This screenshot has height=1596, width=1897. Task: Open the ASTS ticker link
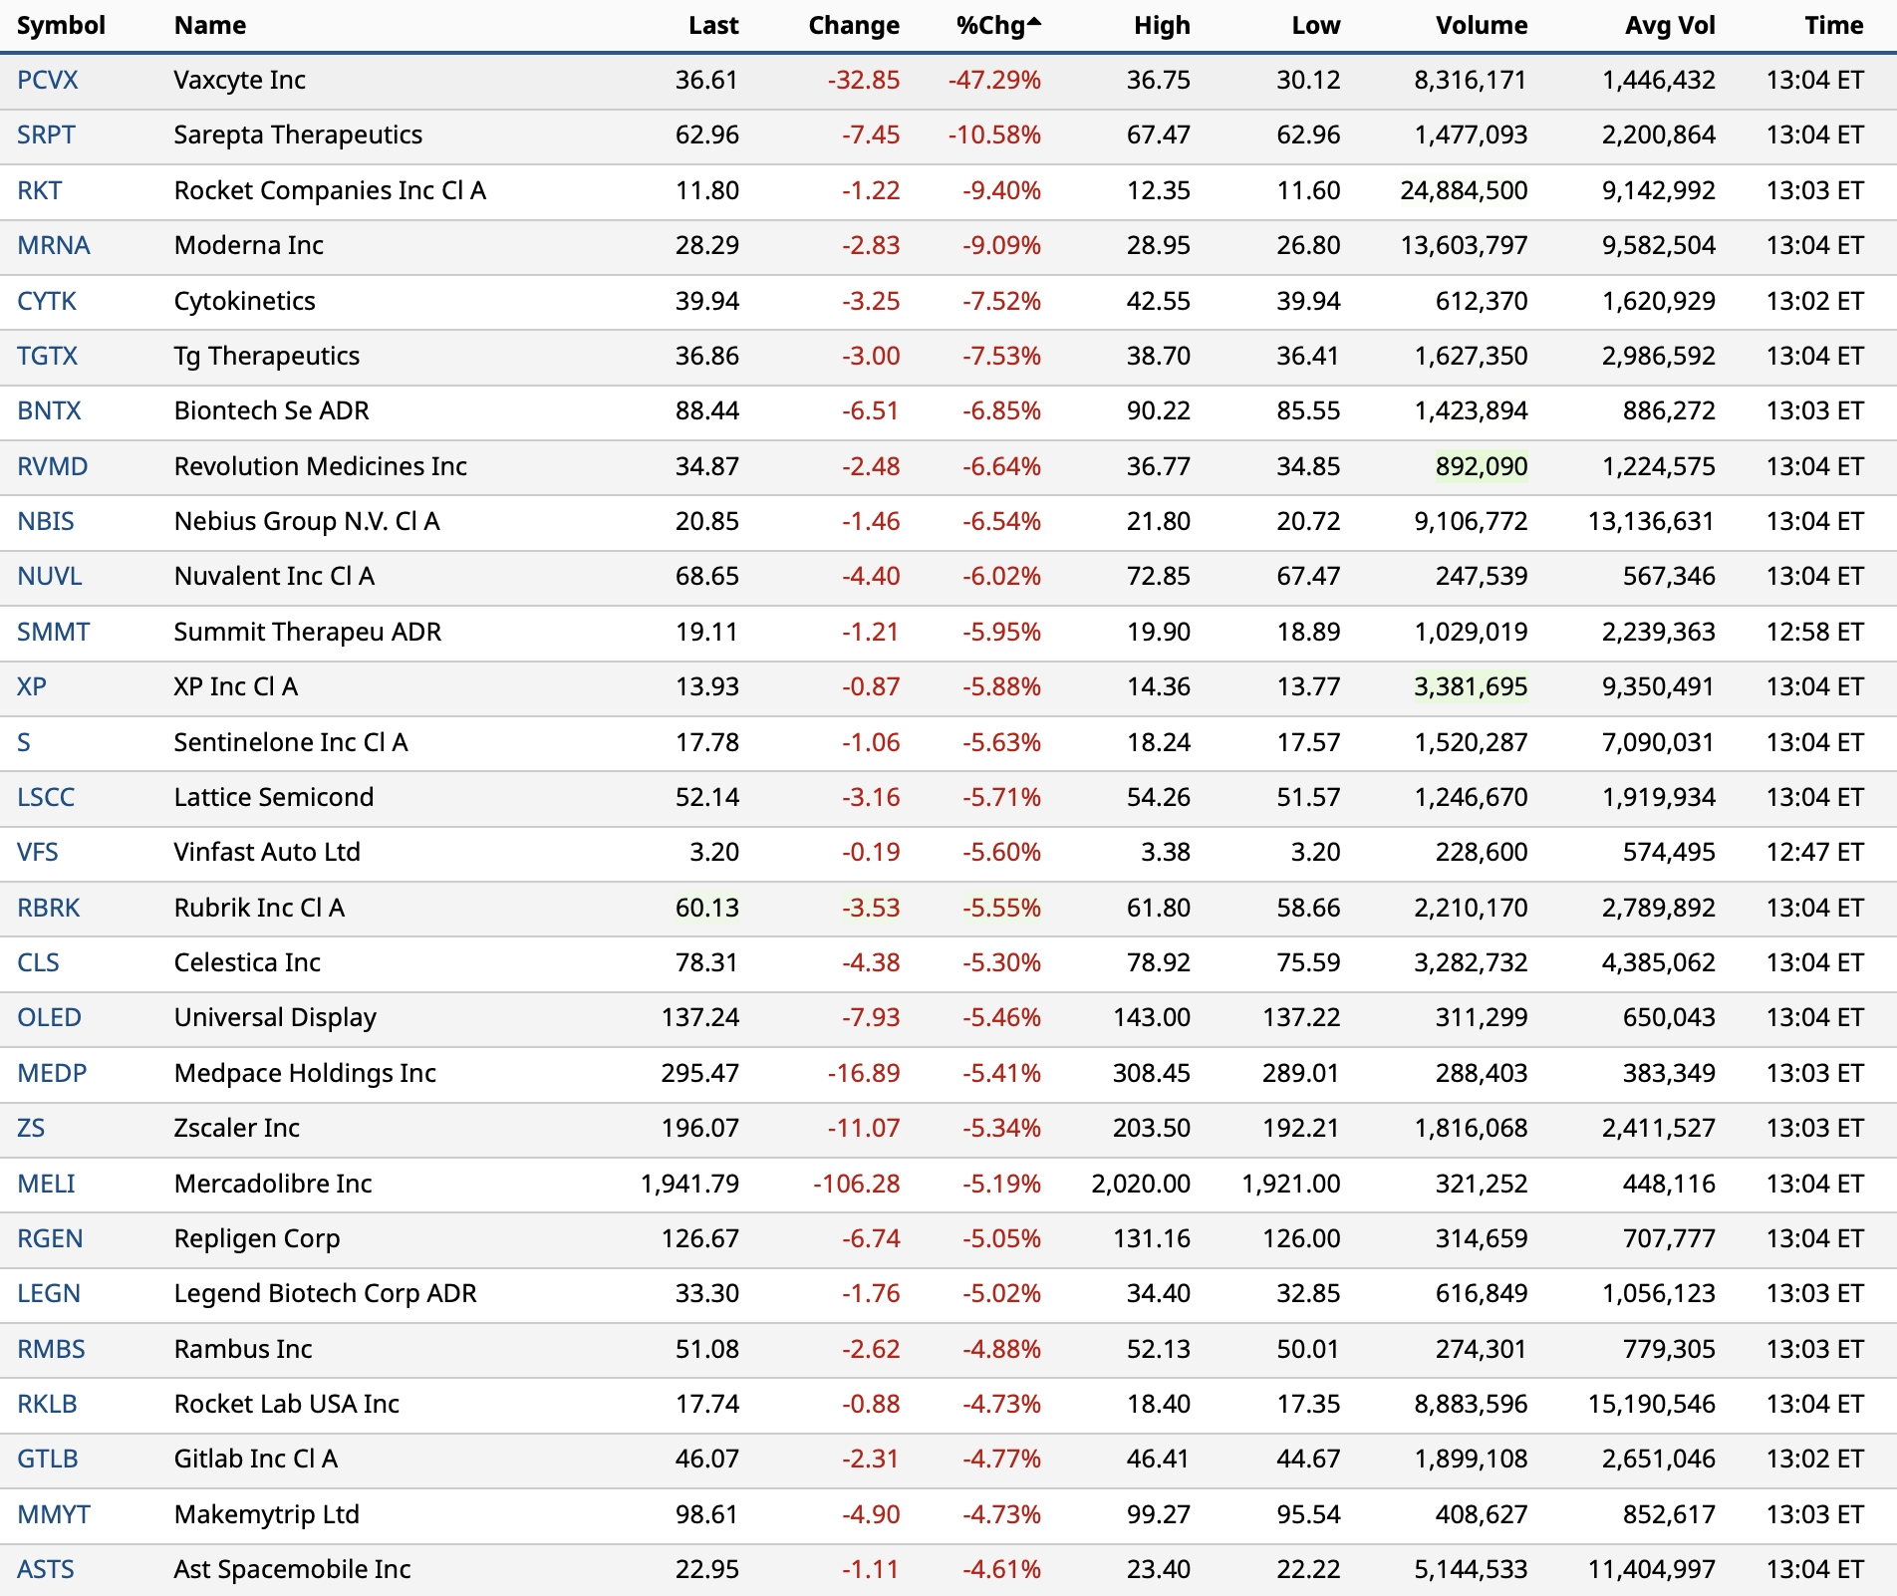(45, 1569)
